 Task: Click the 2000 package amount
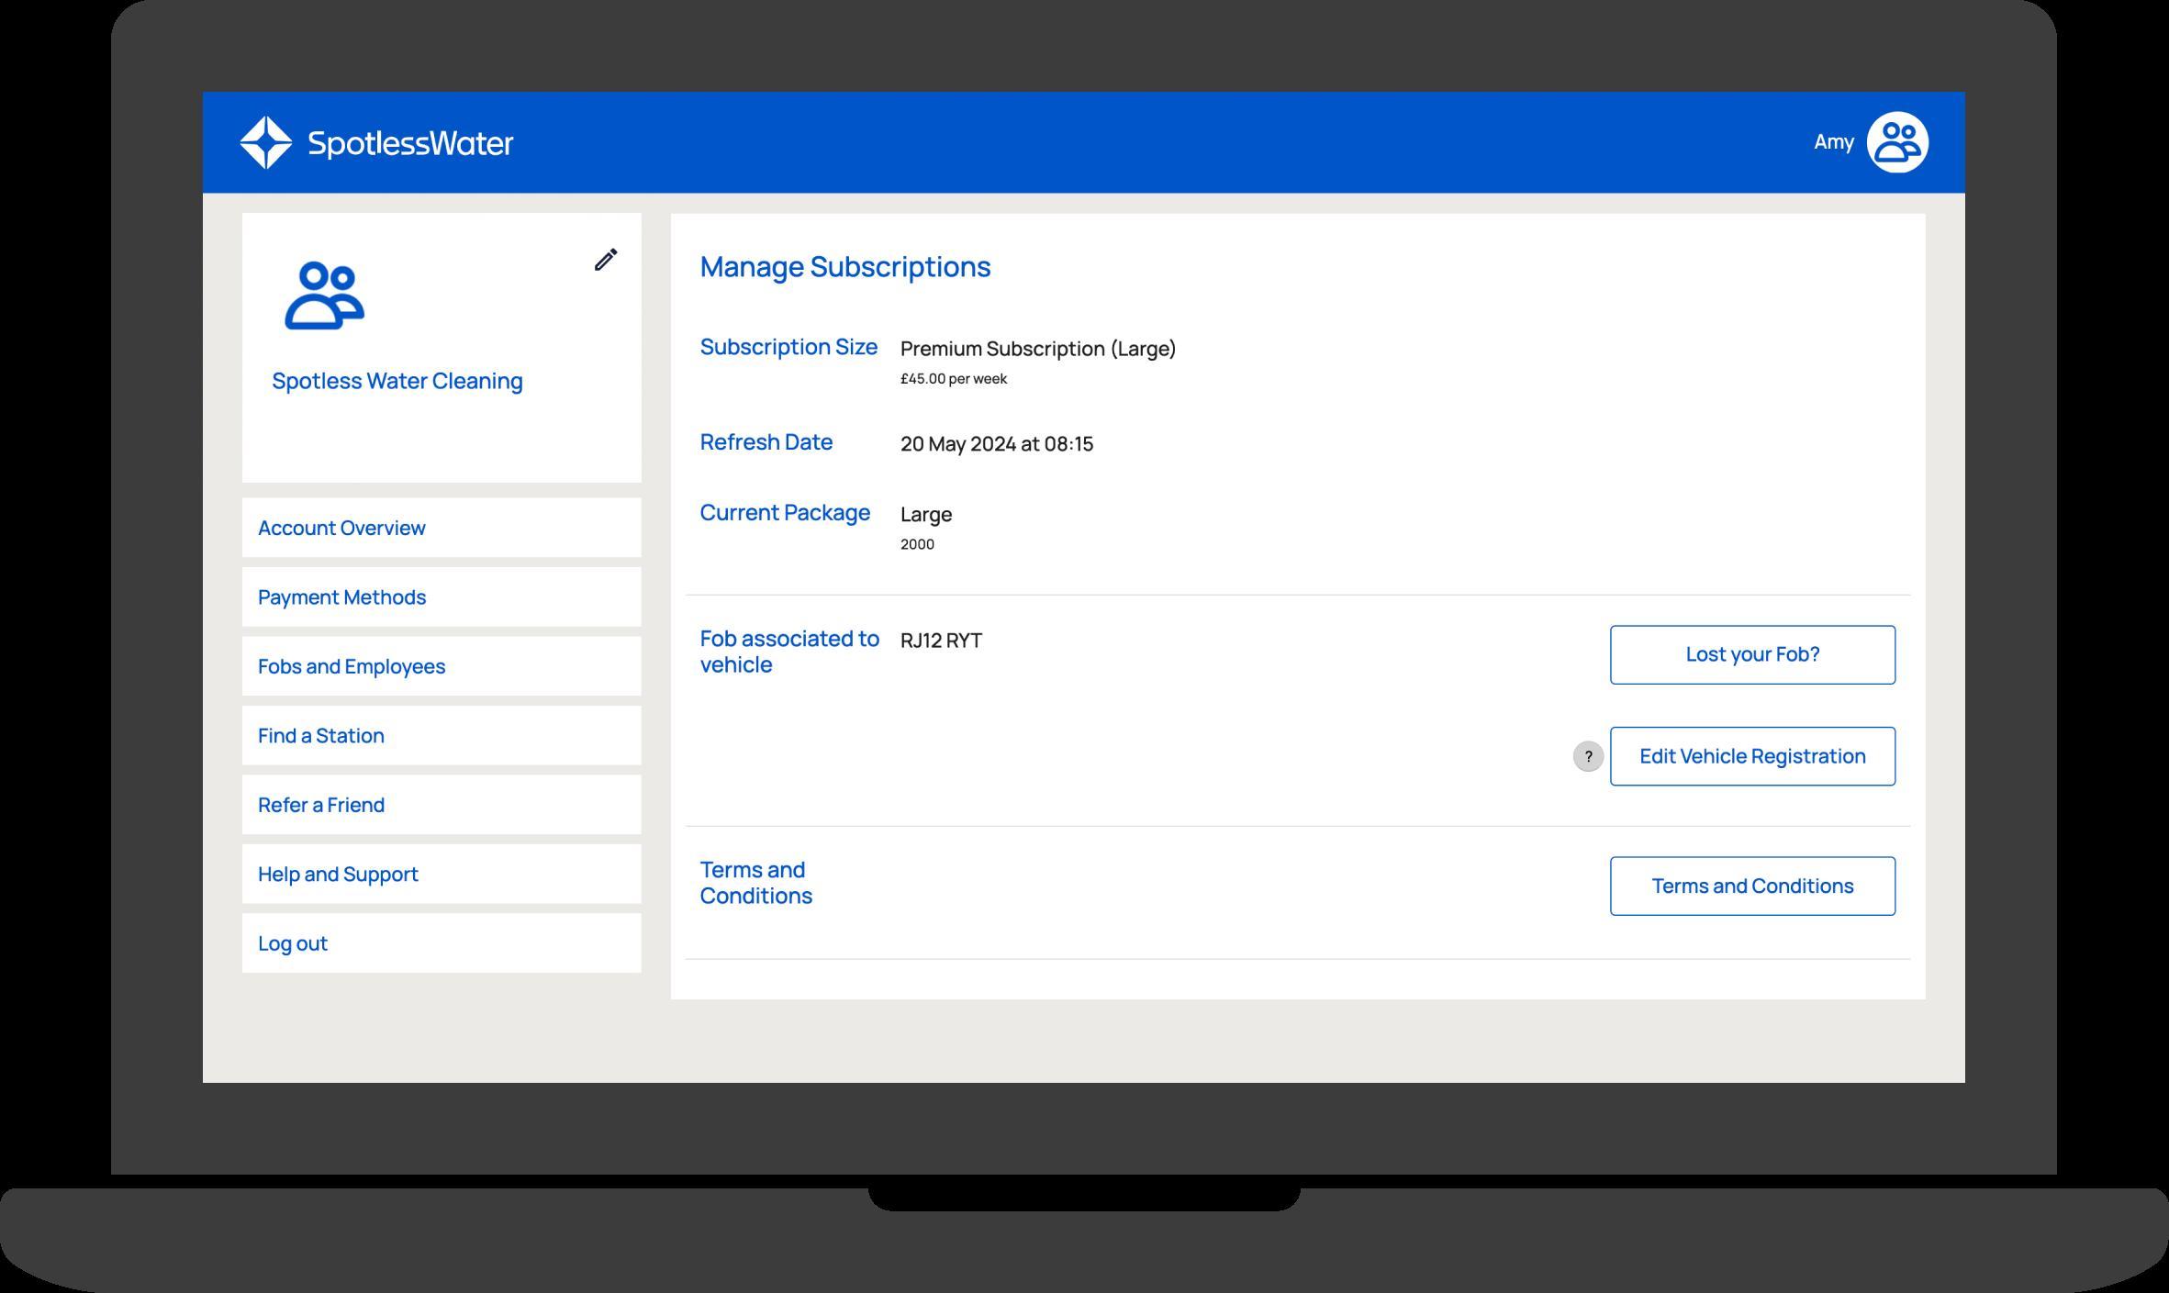917,544
